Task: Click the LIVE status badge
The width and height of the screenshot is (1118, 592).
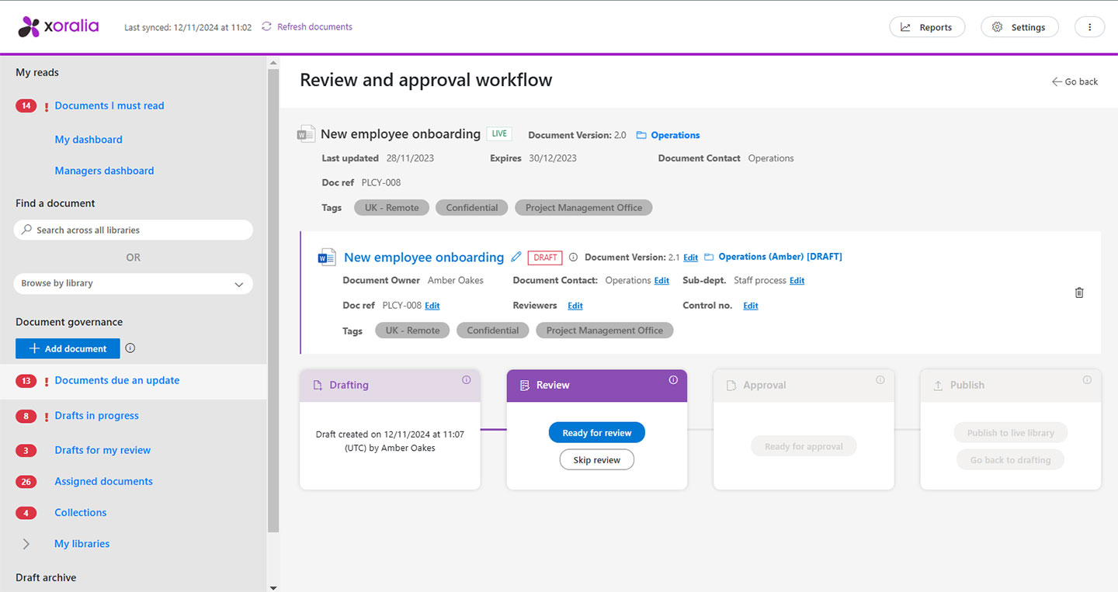Action: (x=499, y=133)
